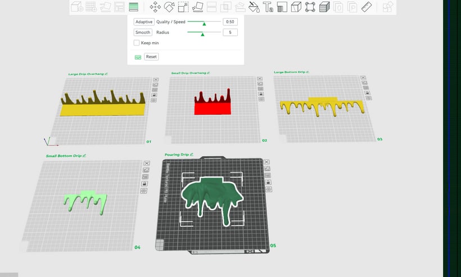Open the Text shape tool

pos(268,7)
